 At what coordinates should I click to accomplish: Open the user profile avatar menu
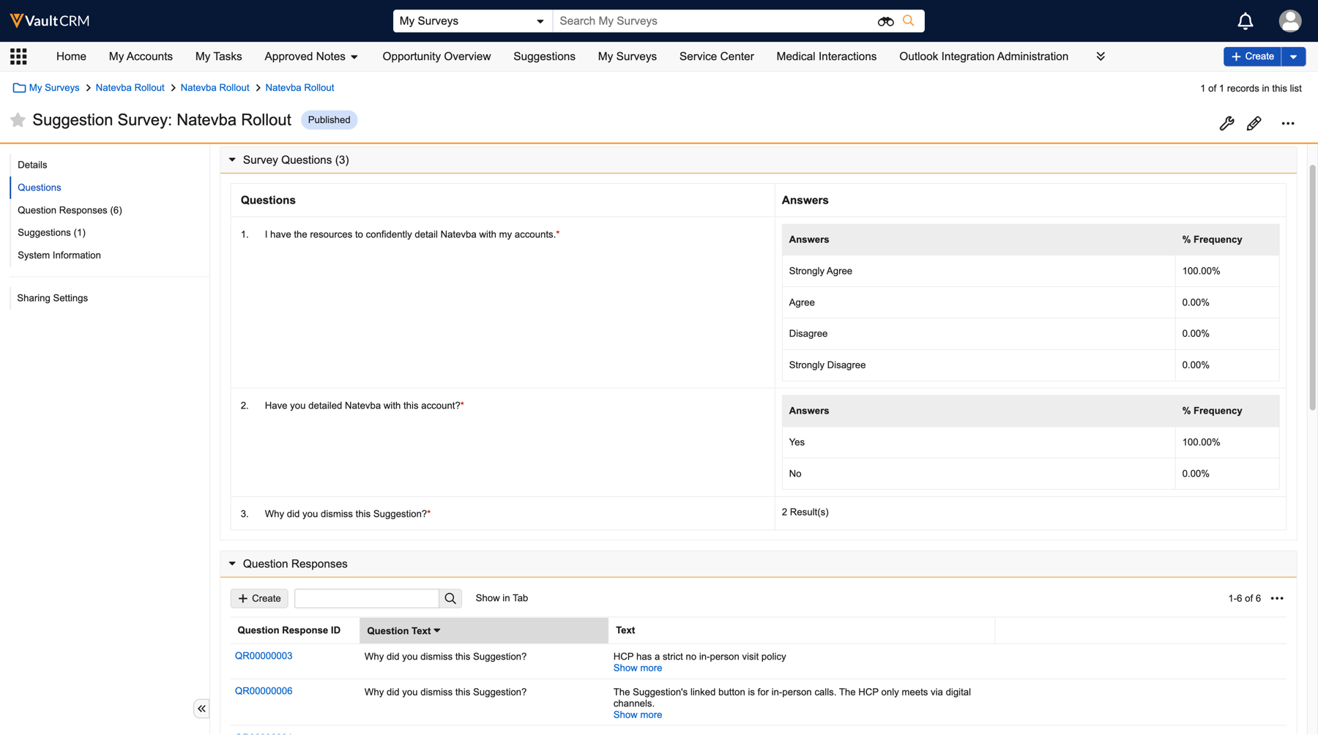coord(1289,21)
